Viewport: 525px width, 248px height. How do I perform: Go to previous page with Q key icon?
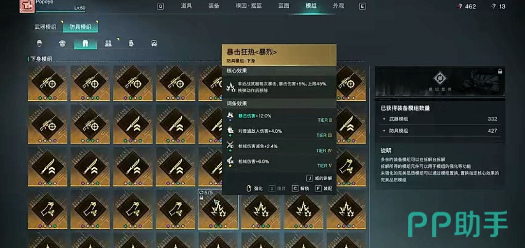click(161, 6)
